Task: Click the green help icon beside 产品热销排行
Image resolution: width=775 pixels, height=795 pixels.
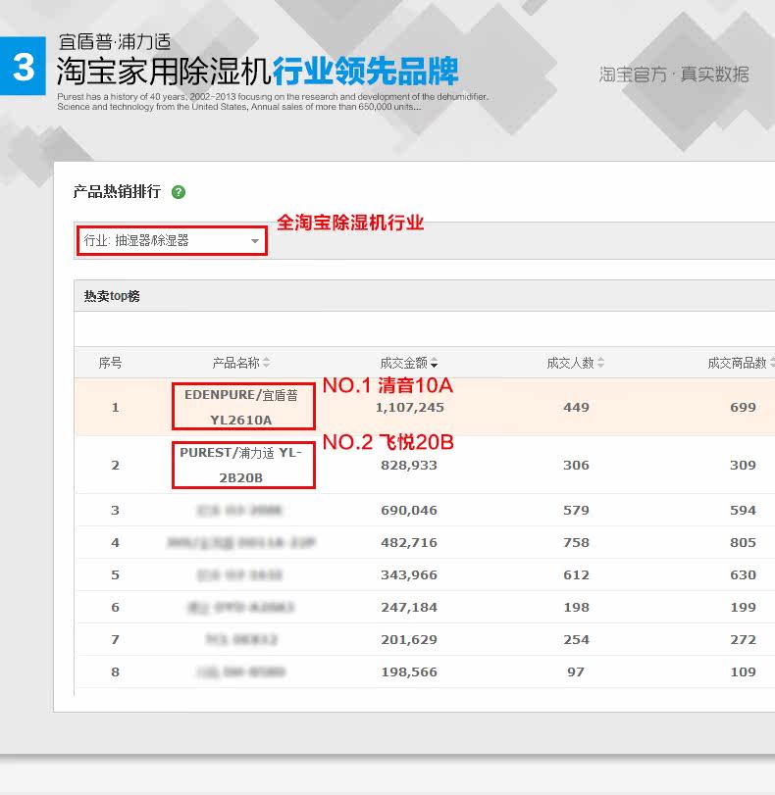Action: [179, 192]
